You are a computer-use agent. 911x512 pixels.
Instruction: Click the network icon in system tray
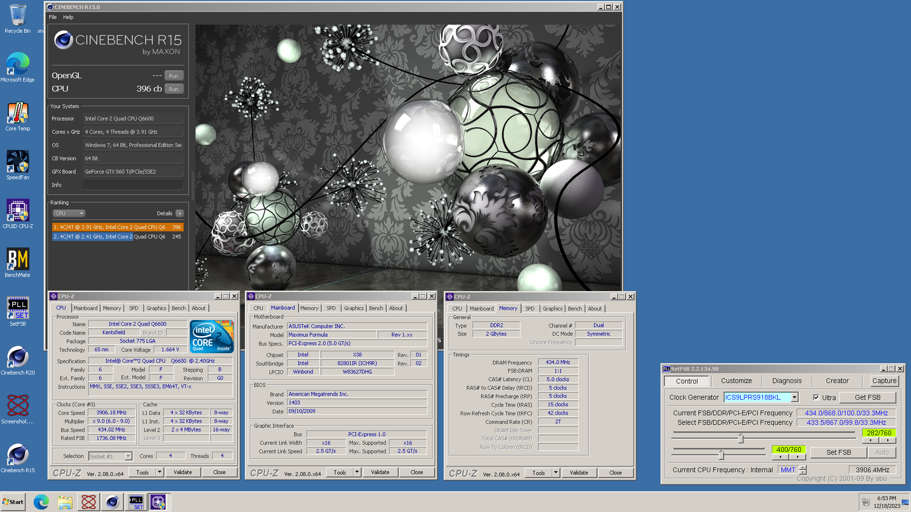pyautogui.click(x=865, y=502)
